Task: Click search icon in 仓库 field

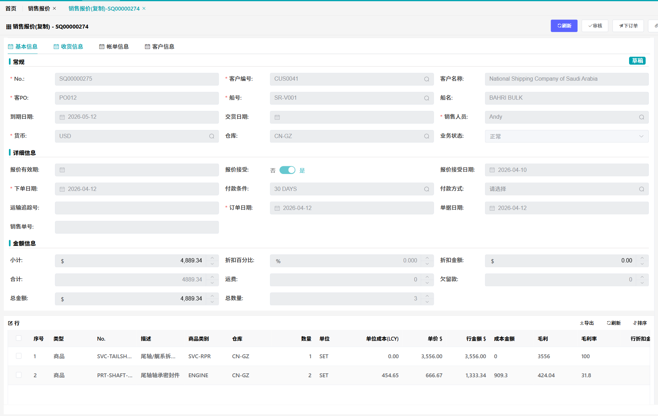Action: tap(427, 136)
